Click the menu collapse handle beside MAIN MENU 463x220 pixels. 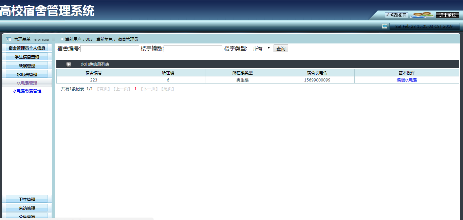(x=54, y=39)
